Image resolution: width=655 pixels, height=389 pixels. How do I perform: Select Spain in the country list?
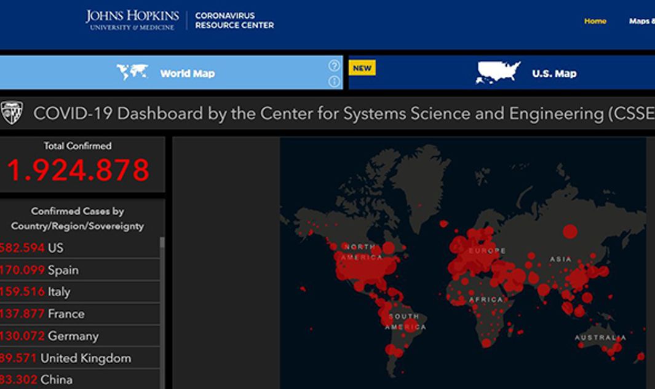pyautogui.click(x=63, y=270)
